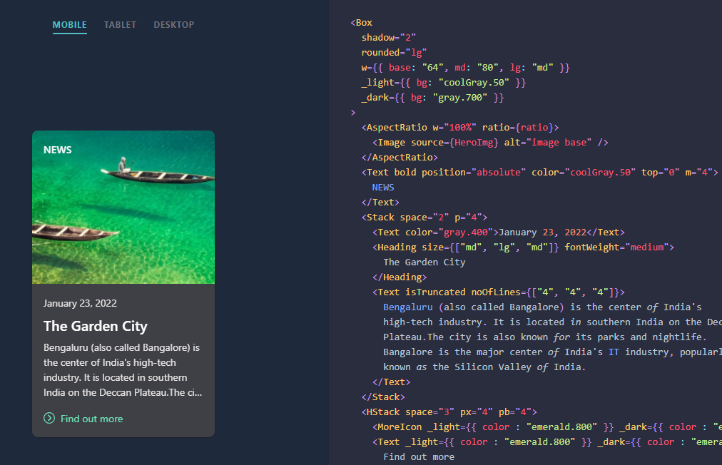Click the Stack space="2" p="4" line

424,218
